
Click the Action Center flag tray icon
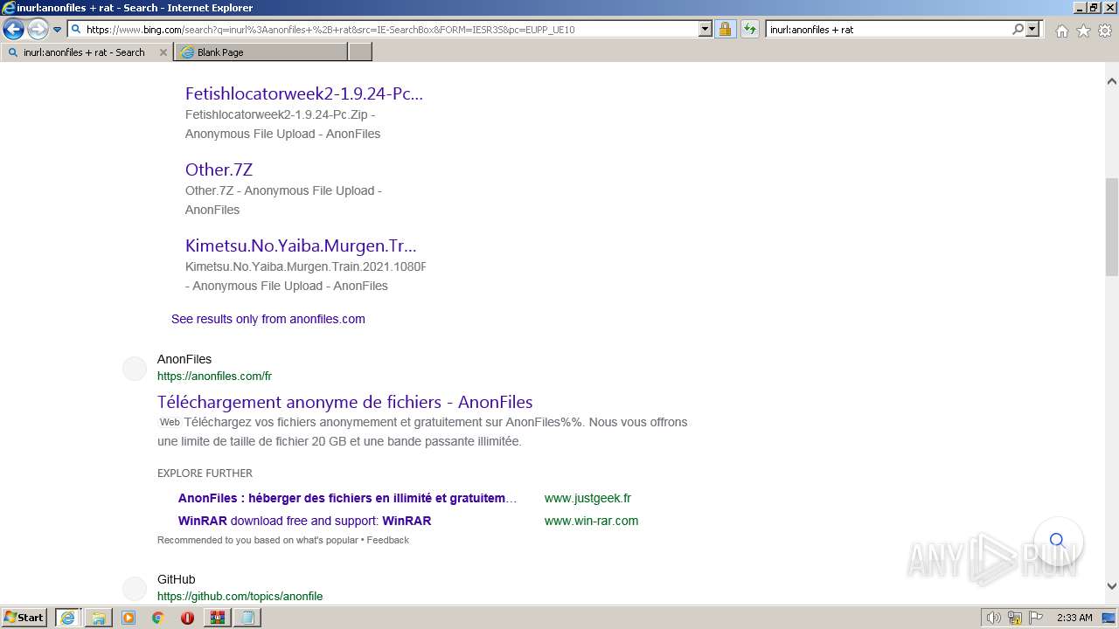point(1036,618)
